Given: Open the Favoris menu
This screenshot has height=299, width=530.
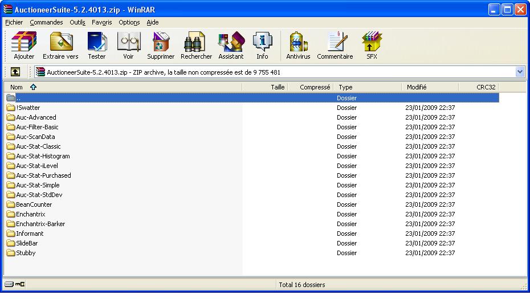Looking at the screenshot, I should [102, 22].
